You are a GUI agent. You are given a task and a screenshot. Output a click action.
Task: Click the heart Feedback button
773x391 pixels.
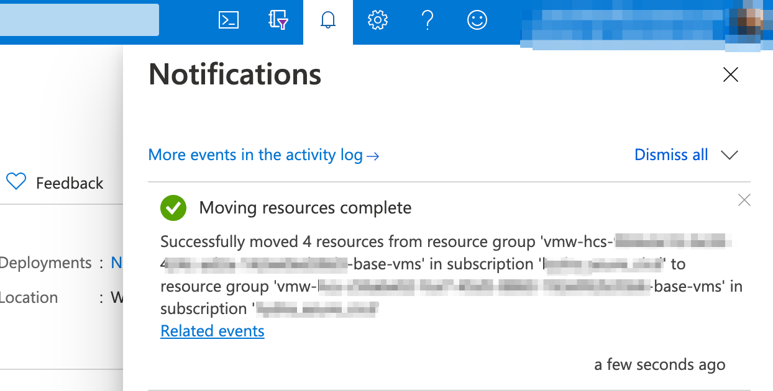click(x=55, y=183)
